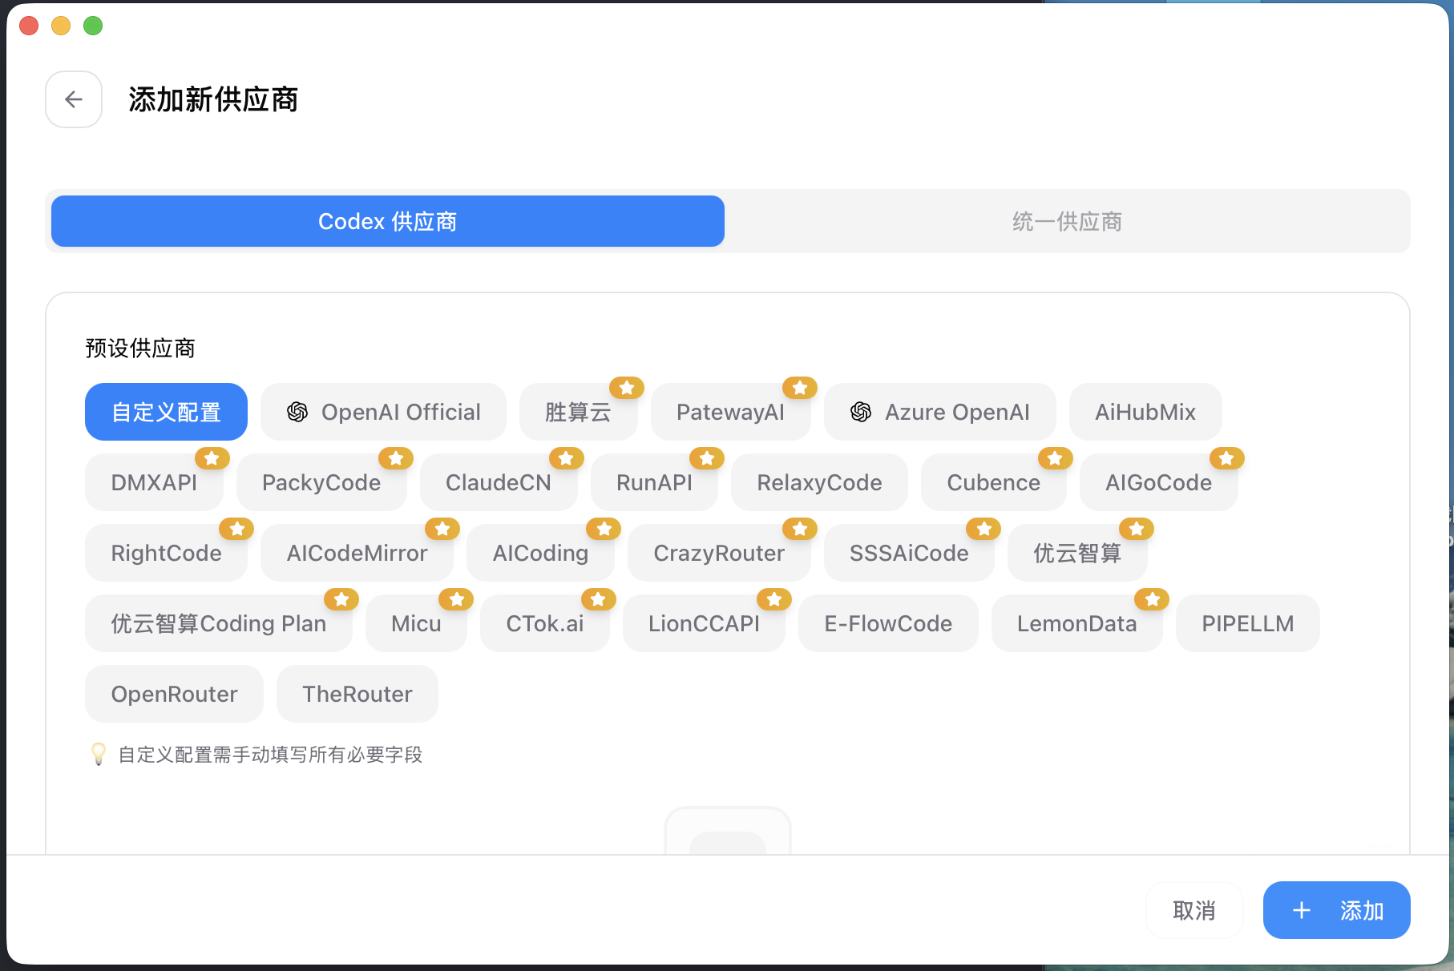Click the plus icon in 添加 button

coord(1302,910)
